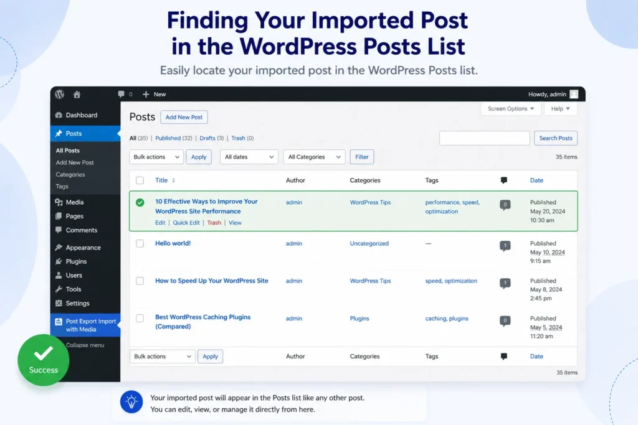Screen dimensions: 638x425
Task: Click View link under first post
Action: [235, 223]
